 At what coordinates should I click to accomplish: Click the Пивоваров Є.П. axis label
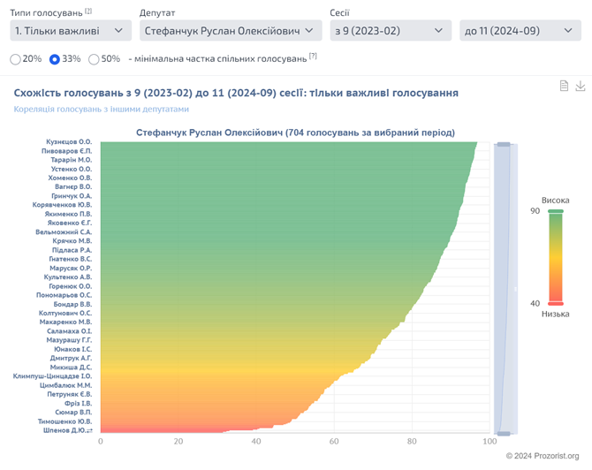67,151
